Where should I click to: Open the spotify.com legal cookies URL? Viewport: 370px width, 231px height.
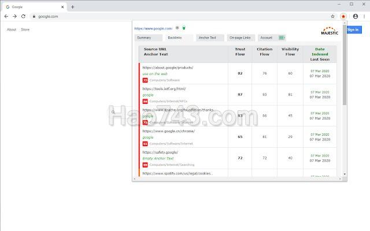pos(177,173)
